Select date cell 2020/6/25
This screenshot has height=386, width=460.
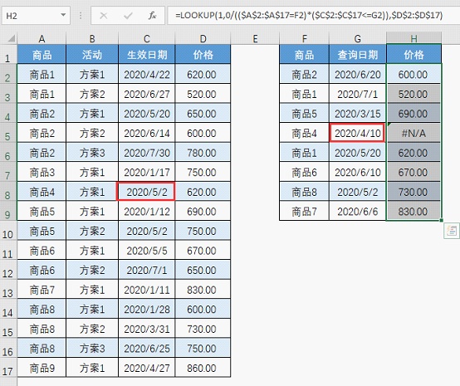pos(147,349)
